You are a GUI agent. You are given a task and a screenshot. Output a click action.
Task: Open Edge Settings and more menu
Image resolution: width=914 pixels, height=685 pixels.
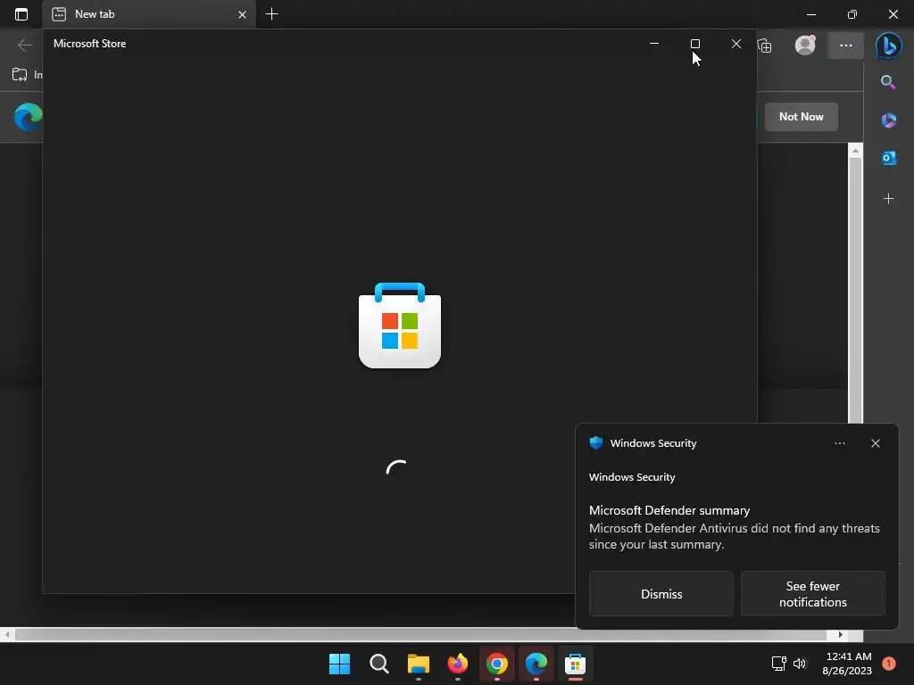(x=846, y=45)
